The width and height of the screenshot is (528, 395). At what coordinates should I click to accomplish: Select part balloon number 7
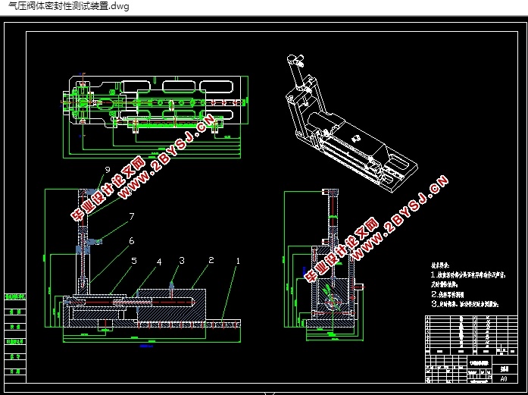point(132,217)
